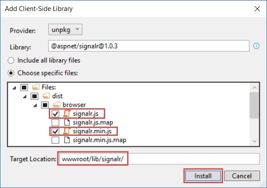Image resolution: width=267 pixels, height=188 pixels.
Task: Check the signalr.js.map checkbox
Action: pos(55,123)
